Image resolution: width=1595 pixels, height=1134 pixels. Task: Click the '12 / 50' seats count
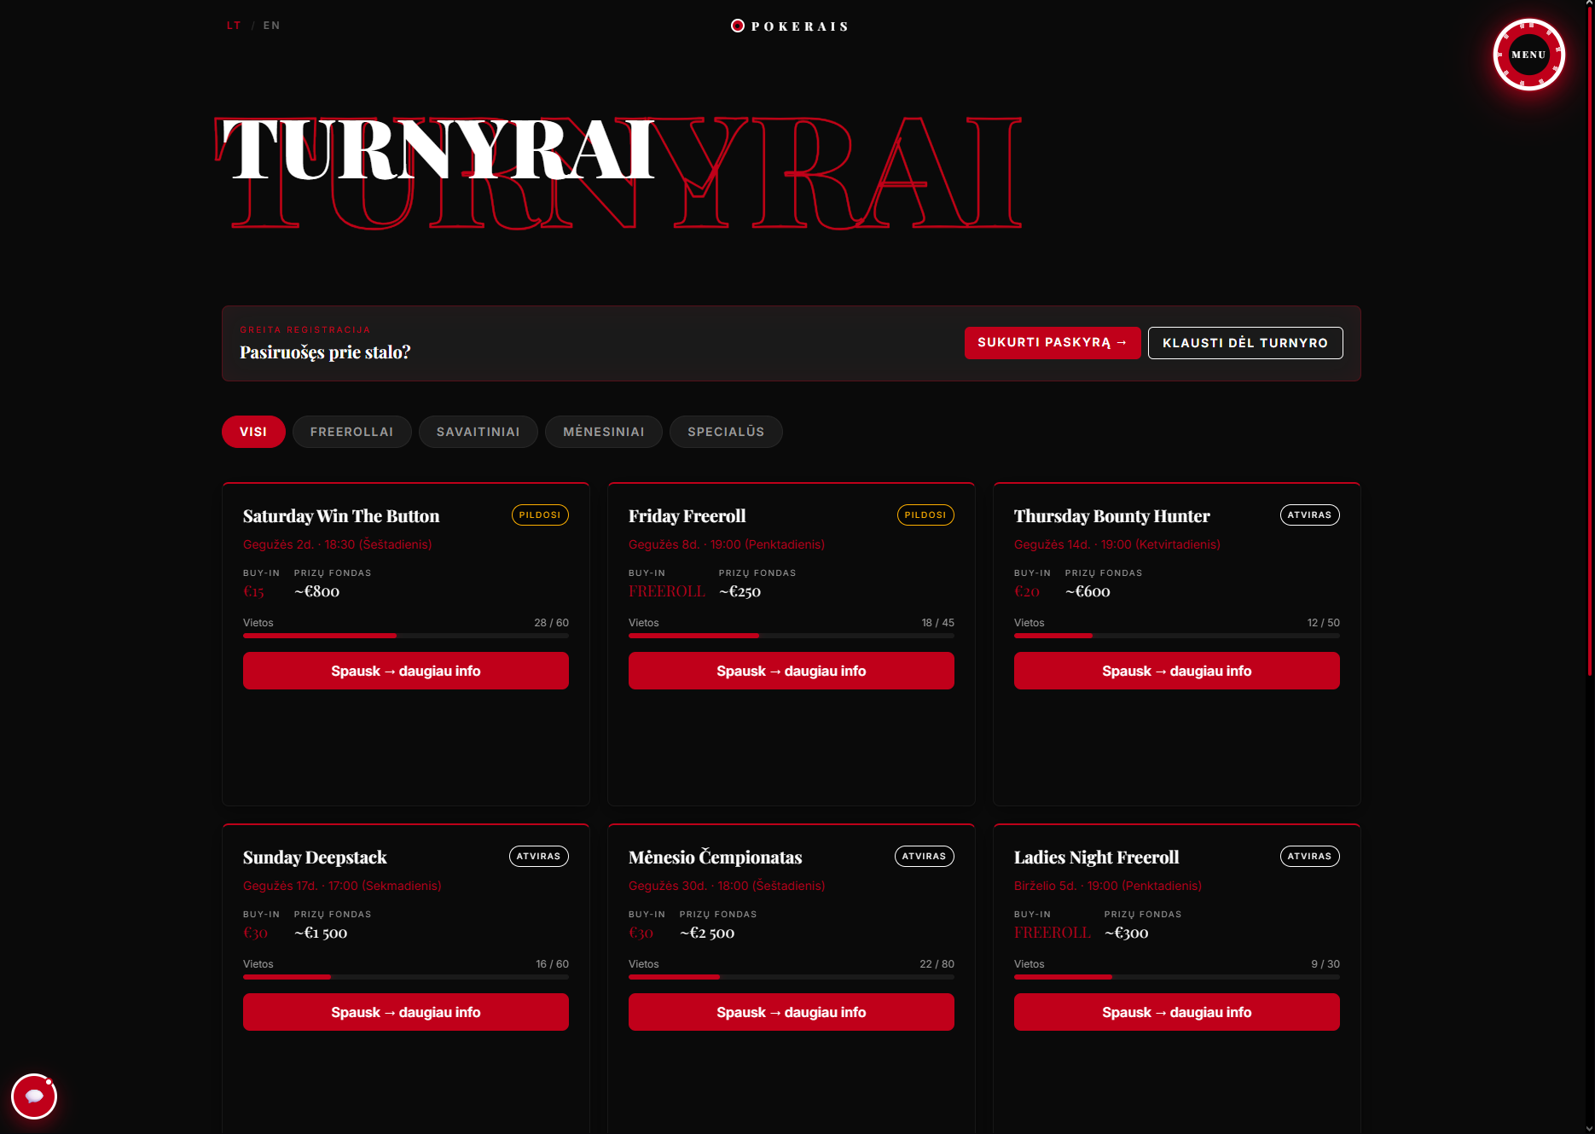tap(1324, 623)
